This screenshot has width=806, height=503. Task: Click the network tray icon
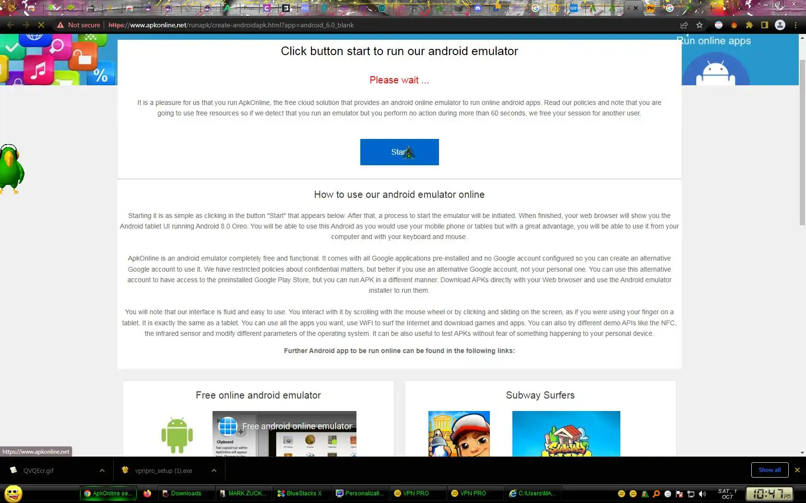(691, 494)
